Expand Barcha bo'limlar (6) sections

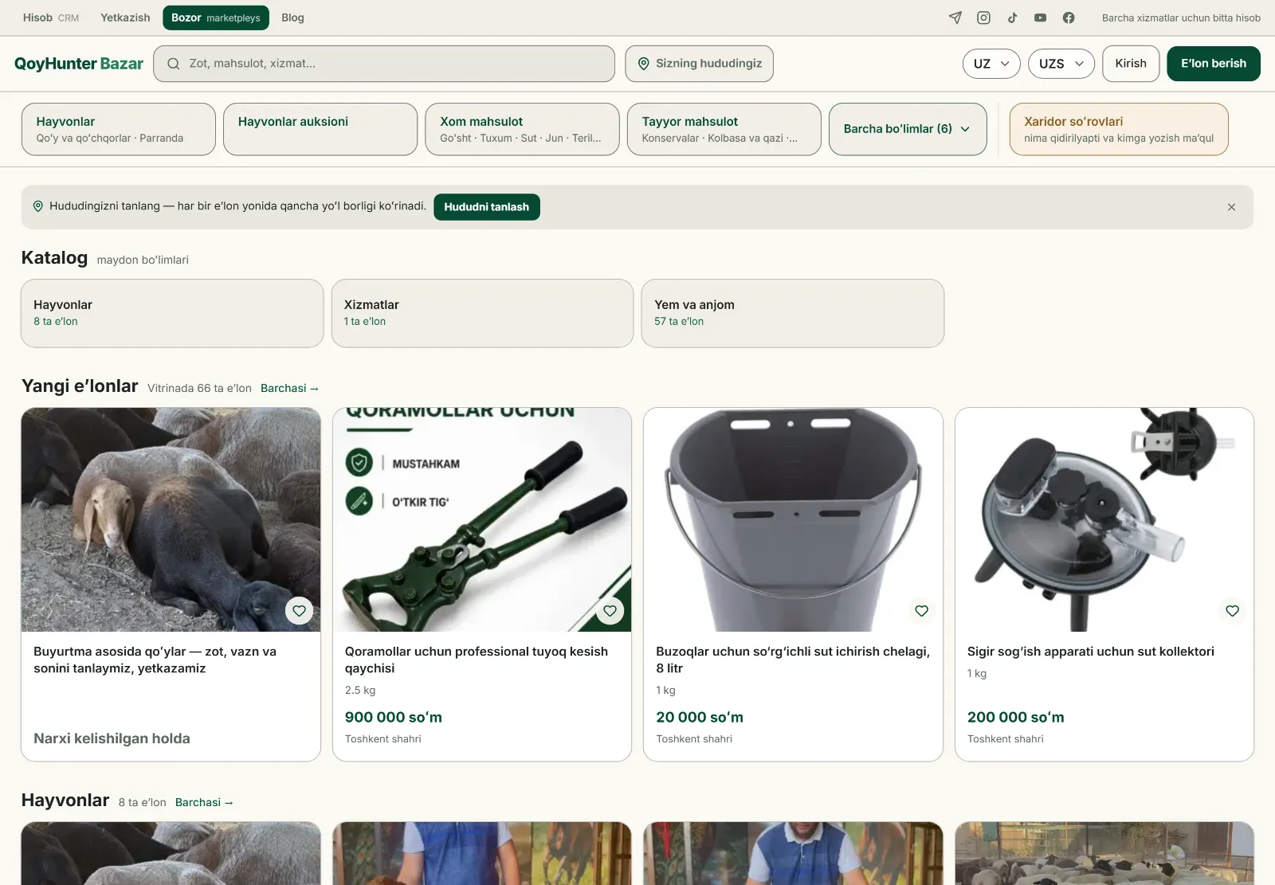click(x=908, y=129)
